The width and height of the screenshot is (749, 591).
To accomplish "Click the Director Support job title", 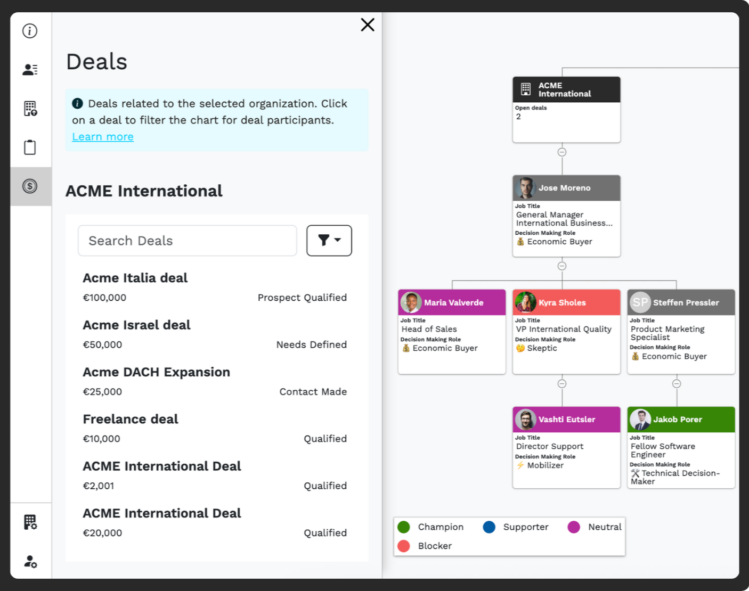I will pos(550,446).
